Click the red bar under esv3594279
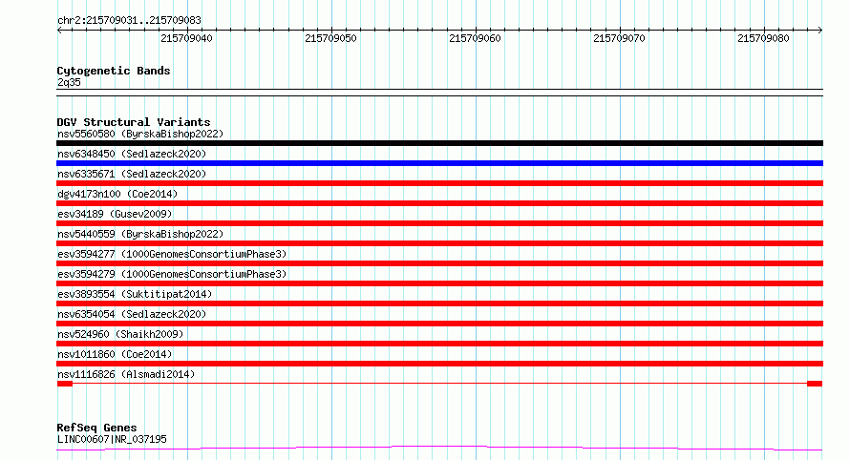Screen dimensions: 850x460 point(439,283)
